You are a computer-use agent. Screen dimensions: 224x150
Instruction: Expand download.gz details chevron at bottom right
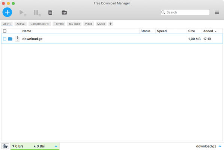pos(220,146)
